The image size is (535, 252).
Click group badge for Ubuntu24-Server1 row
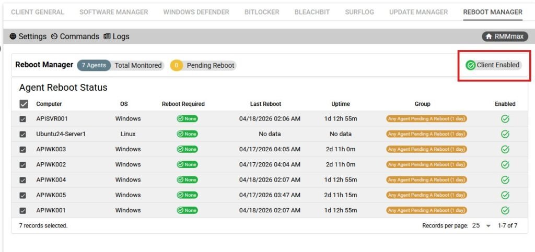pyautogui.click(x=426, y=134)
